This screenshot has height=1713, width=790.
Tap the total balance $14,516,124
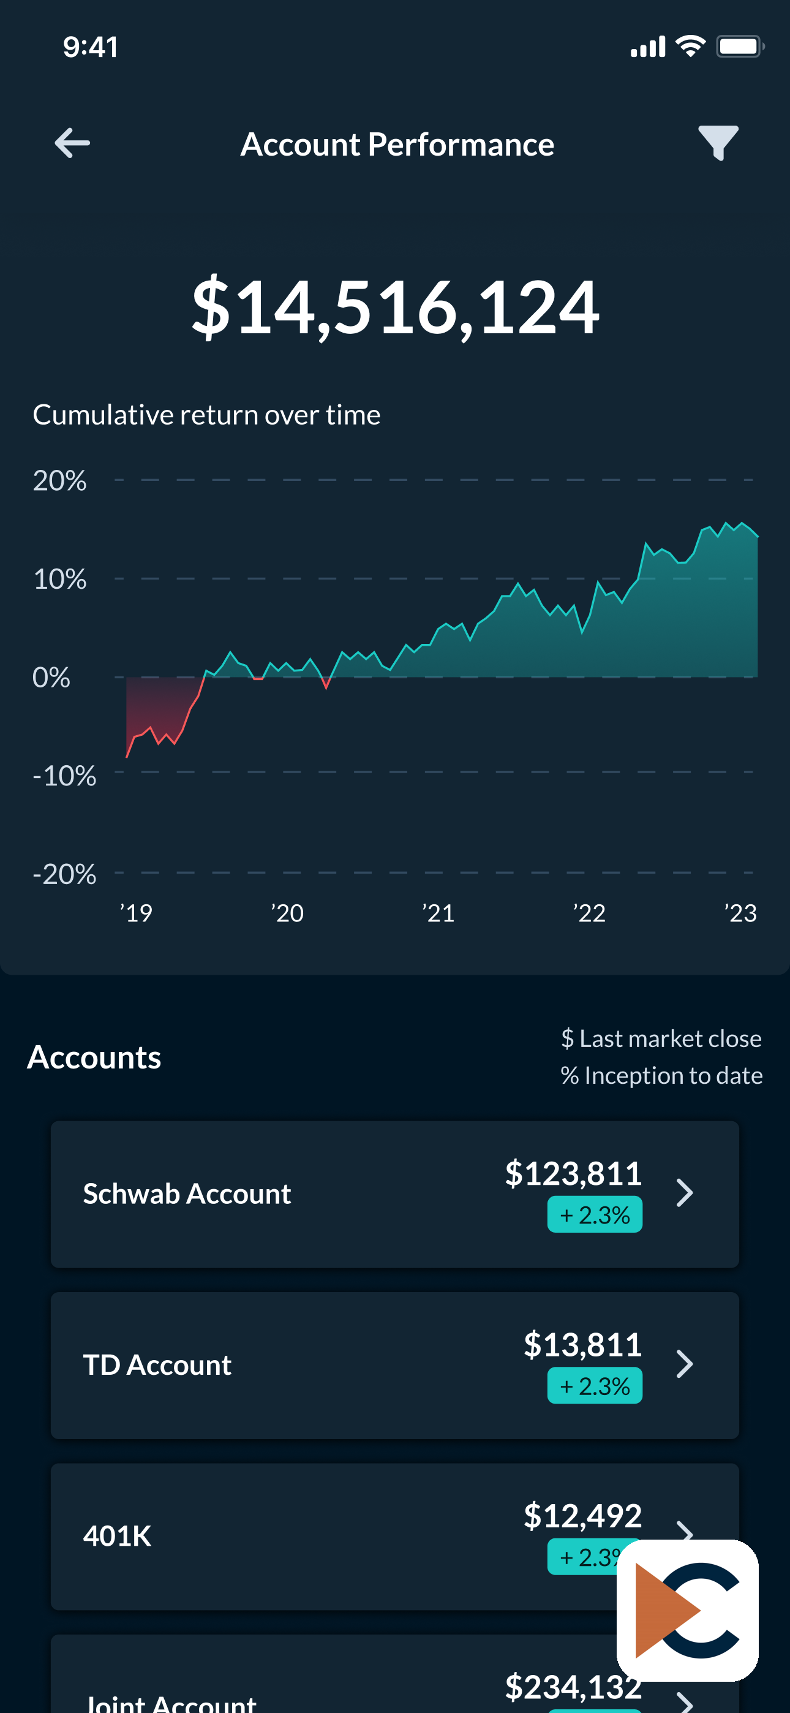[396, 306]
